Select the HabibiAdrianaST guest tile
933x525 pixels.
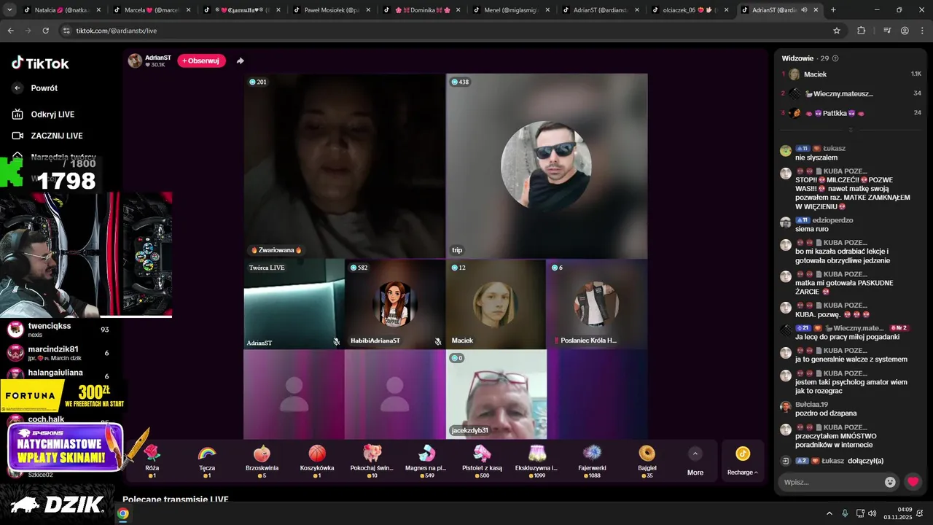point(394,304)
